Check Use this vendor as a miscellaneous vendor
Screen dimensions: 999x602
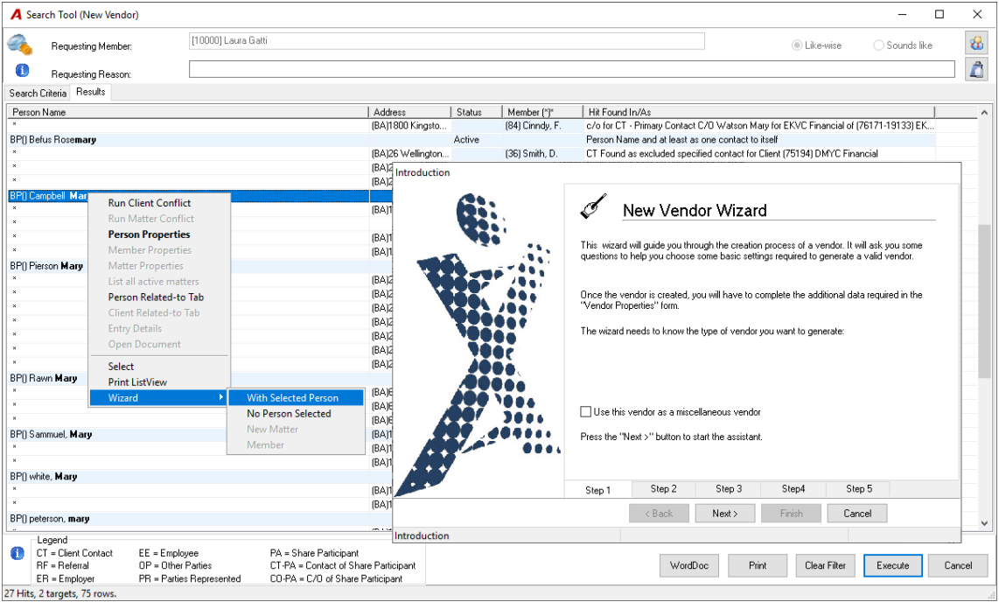click(585, 412)
